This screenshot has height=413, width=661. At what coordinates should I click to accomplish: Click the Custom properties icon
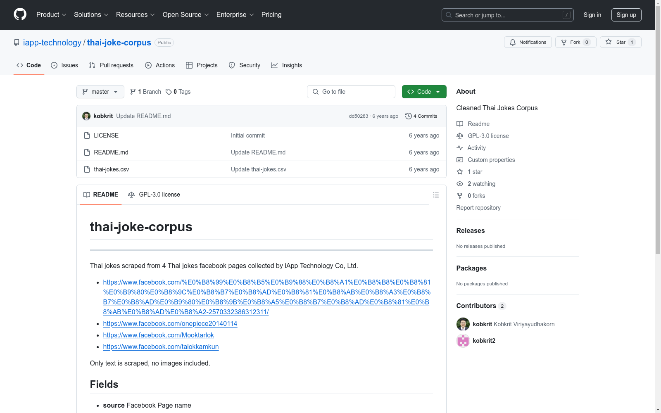click(460, 160)
